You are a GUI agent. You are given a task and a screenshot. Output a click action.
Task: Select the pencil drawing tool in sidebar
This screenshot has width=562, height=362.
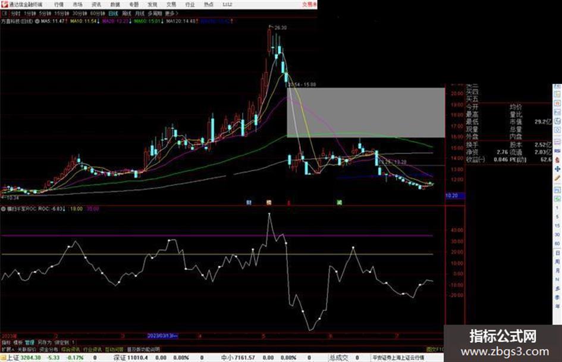557,178
